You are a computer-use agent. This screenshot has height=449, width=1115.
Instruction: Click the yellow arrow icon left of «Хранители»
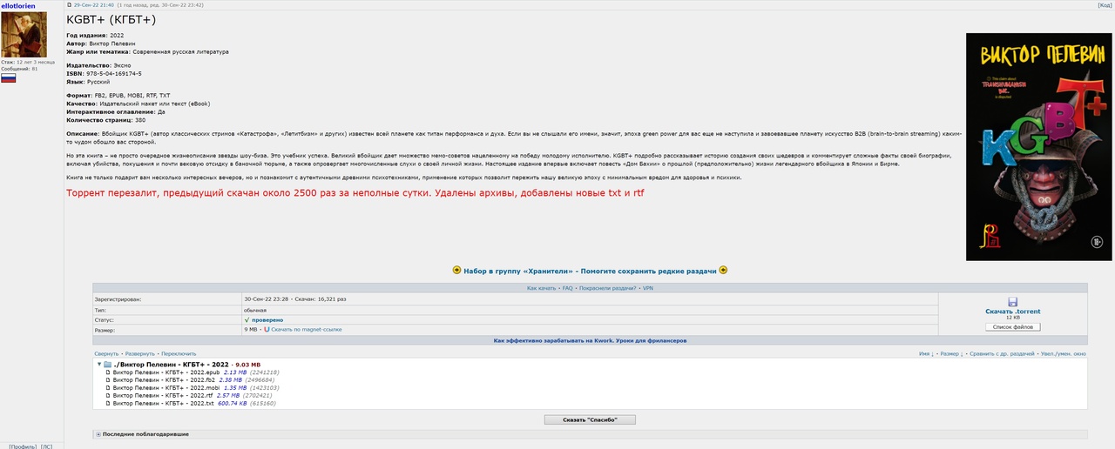click(457, 271)
